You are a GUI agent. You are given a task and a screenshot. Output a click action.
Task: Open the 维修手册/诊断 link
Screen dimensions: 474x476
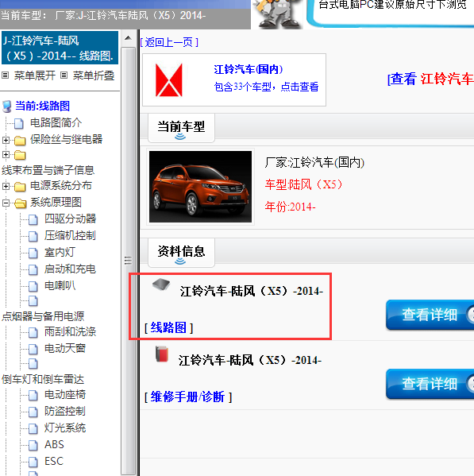[x=188, y=397]
